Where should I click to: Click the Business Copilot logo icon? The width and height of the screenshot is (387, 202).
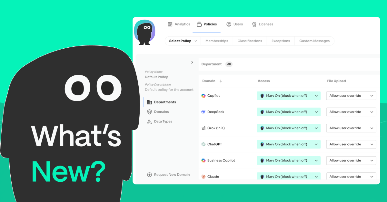[203, 160]
